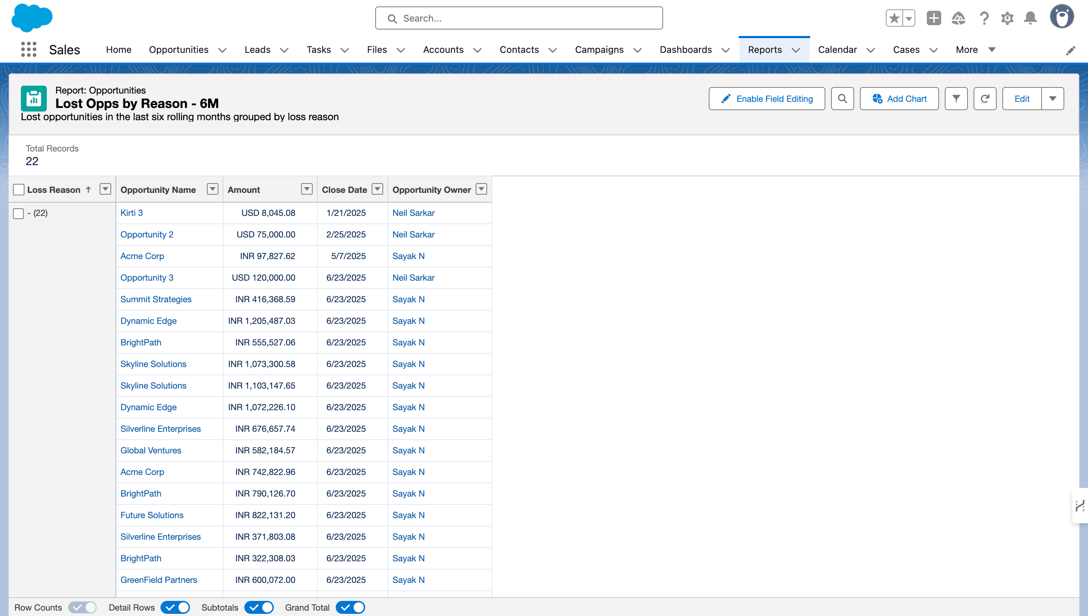Screen dimensions: 1088x616
Task: Click the Edit report button
Action: coord(1021,99)
